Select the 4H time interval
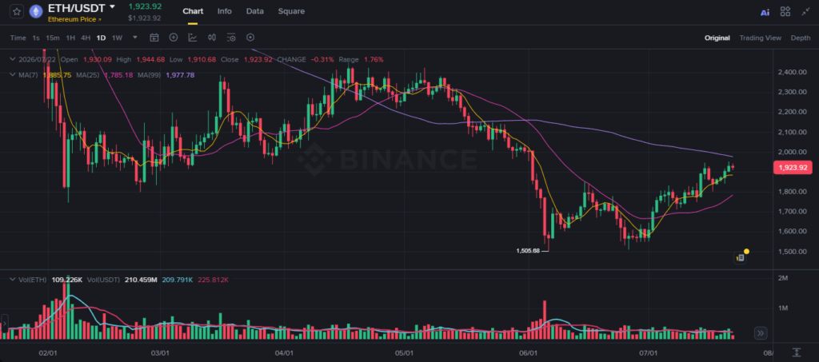The image size is (819, 362). (x=86, y=38)
